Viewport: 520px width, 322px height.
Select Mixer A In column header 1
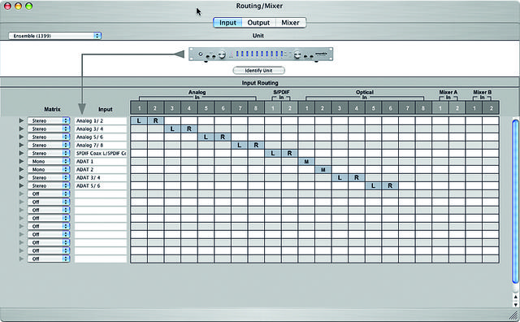point(440,108)
